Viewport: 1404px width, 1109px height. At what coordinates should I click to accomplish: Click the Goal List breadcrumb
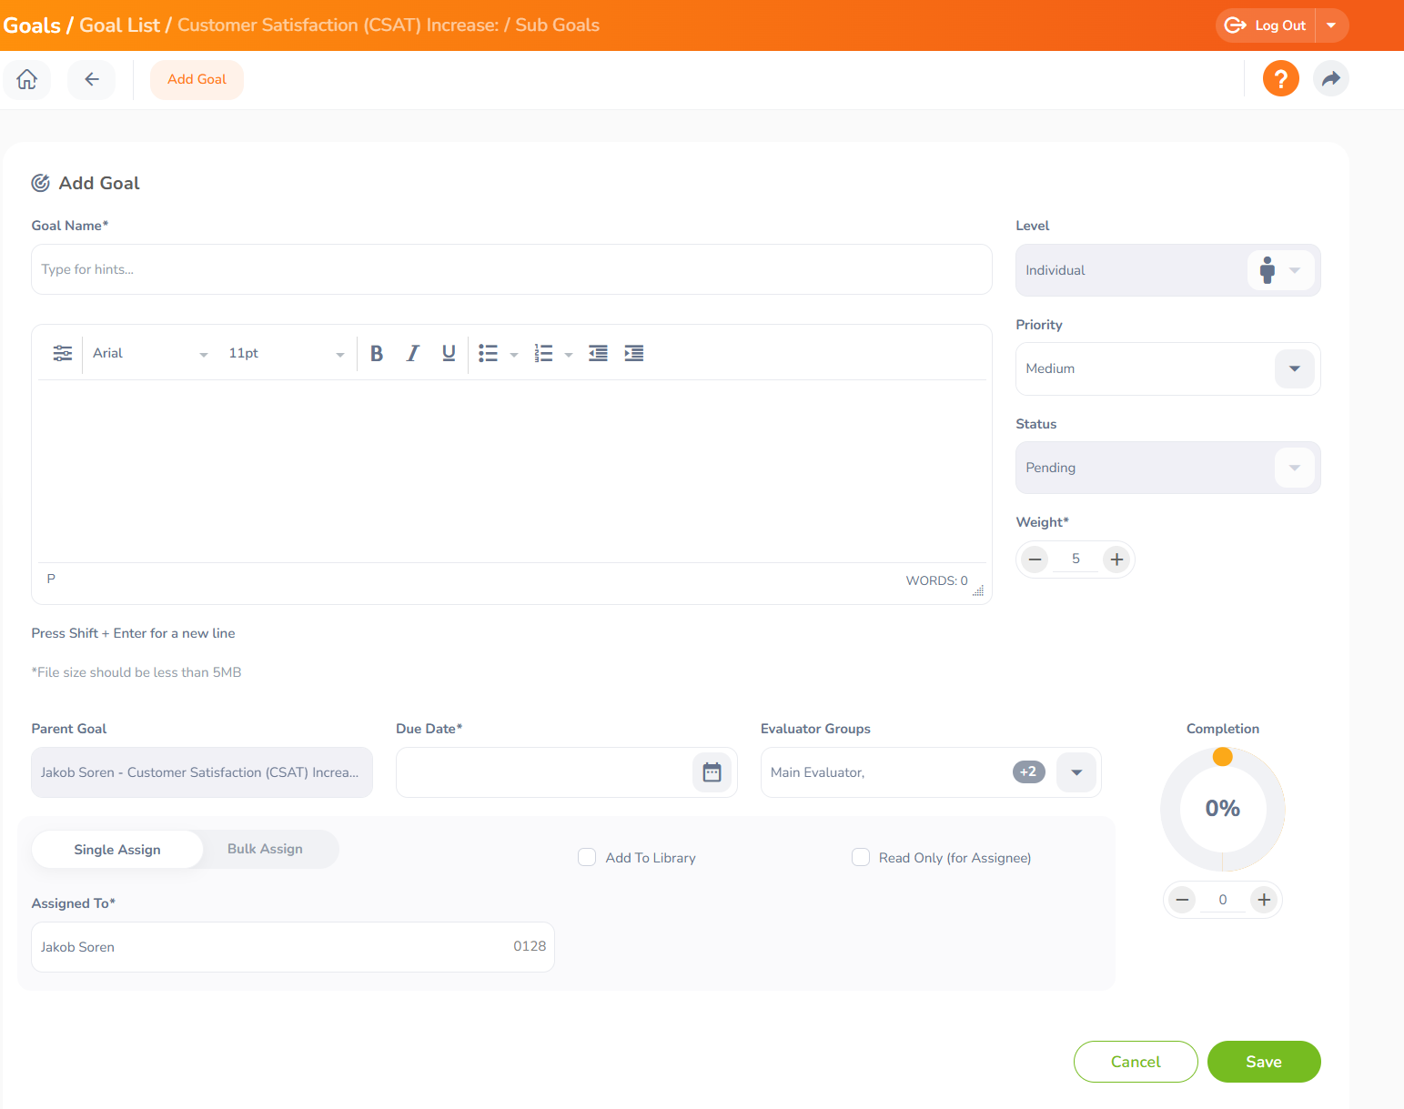pos(119,25)
